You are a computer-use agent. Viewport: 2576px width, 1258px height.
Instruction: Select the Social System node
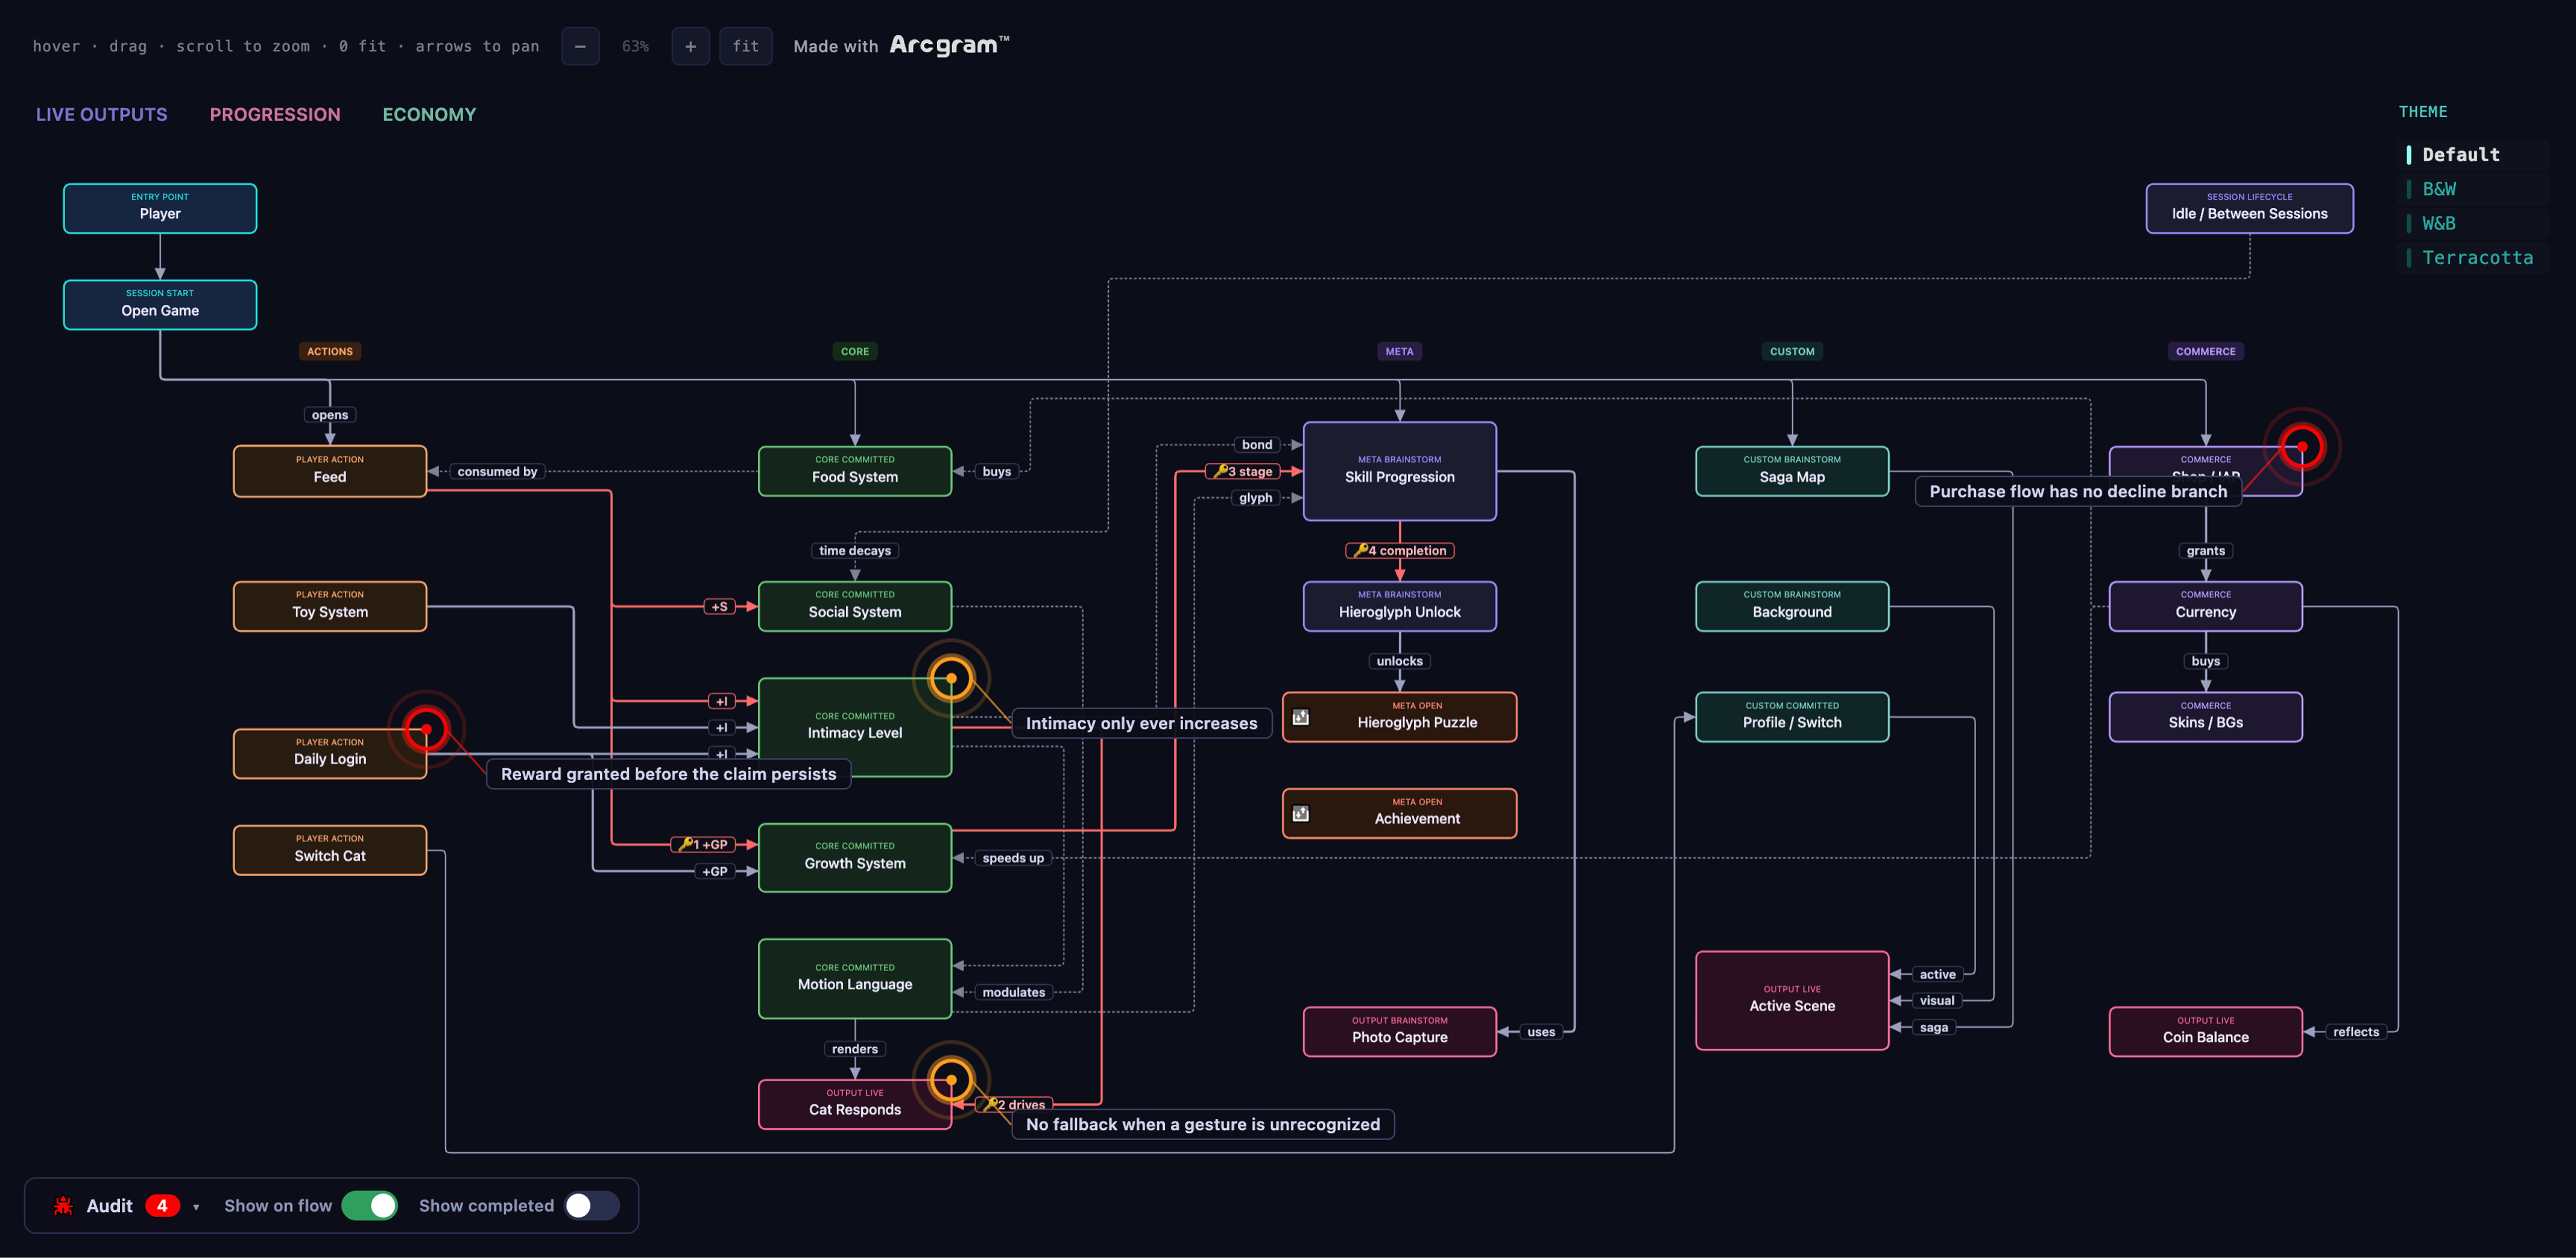click(855, 606)
